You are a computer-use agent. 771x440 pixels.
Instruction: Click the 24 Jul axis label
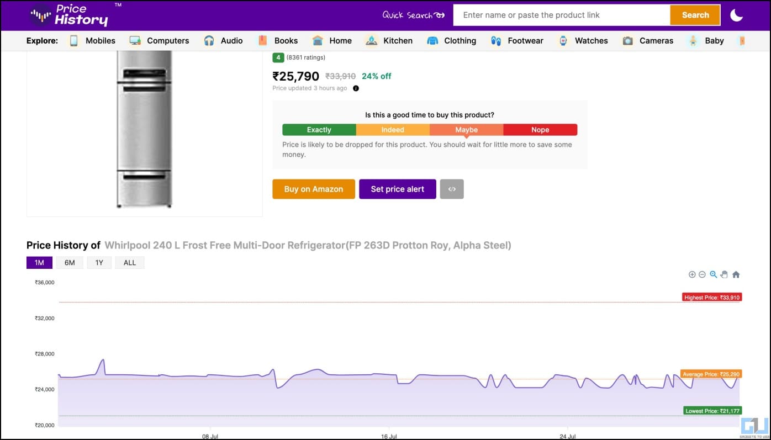point(568,436)
